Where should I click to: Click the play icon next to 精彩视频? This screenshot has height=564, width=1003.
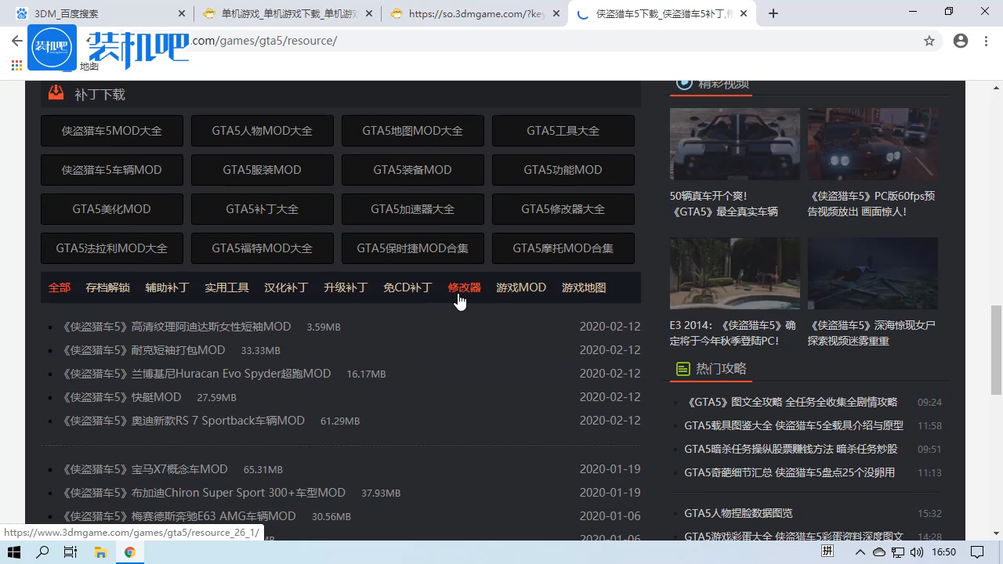pyautogui.click(x=684, y=83)
